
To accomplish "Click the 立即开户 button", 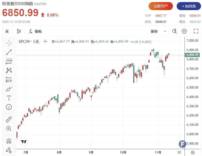I will (x=160, y=6).
